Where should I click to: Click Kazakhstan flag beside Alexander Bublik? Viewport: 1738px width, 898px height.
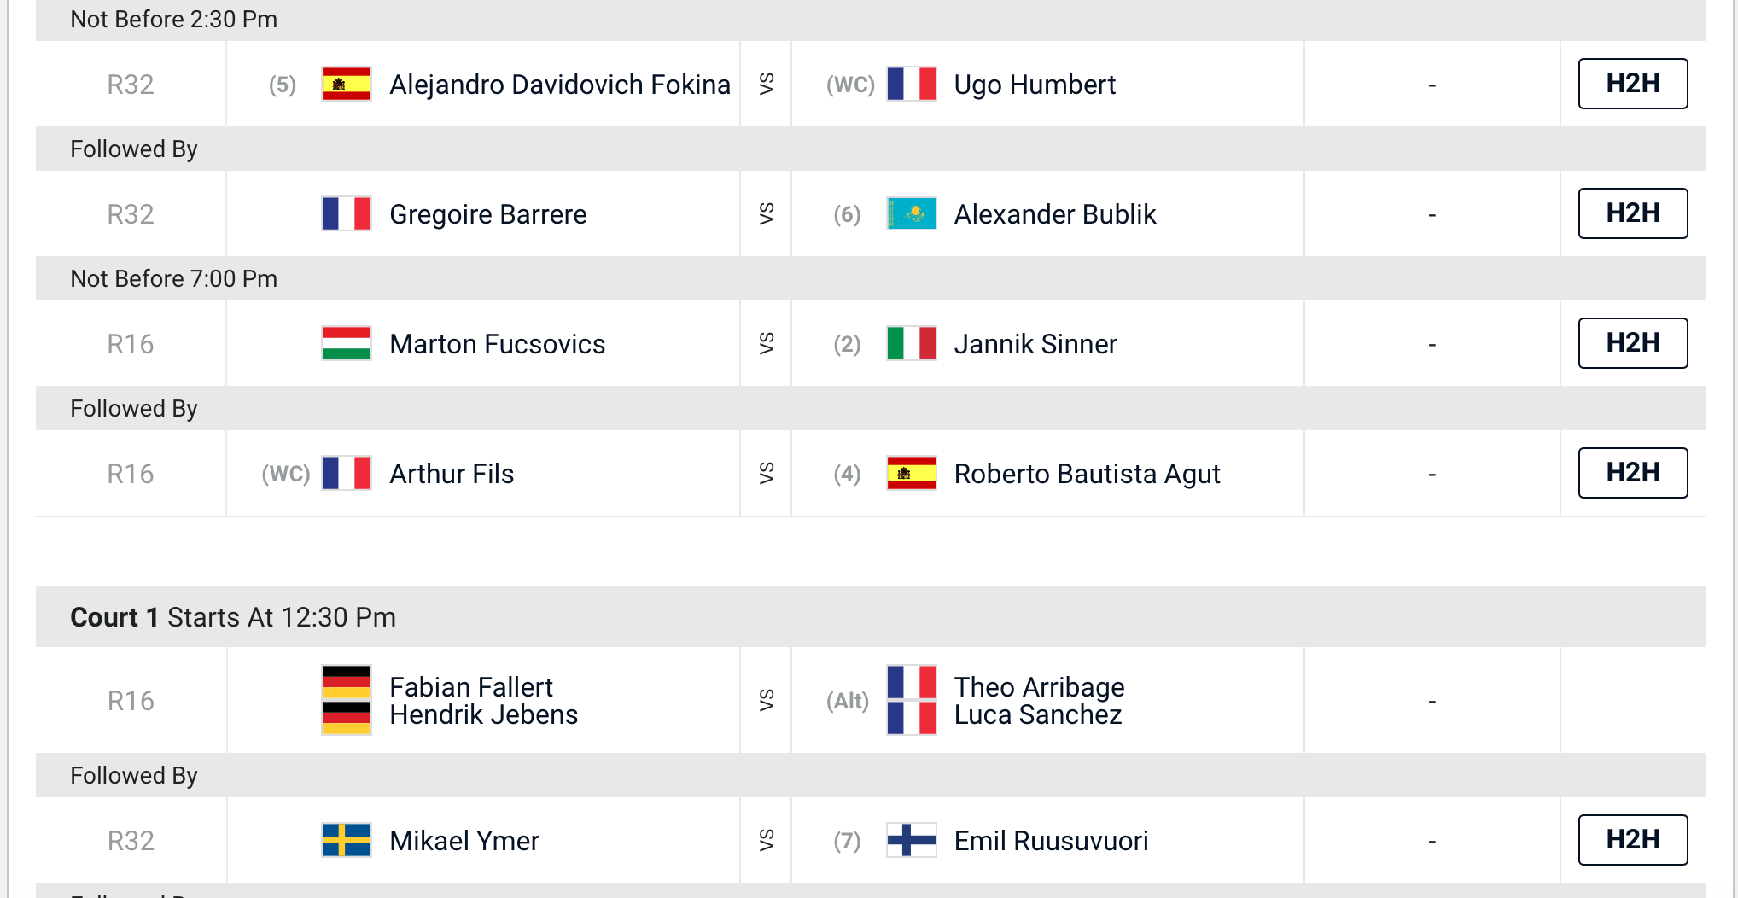pos(911,214)
